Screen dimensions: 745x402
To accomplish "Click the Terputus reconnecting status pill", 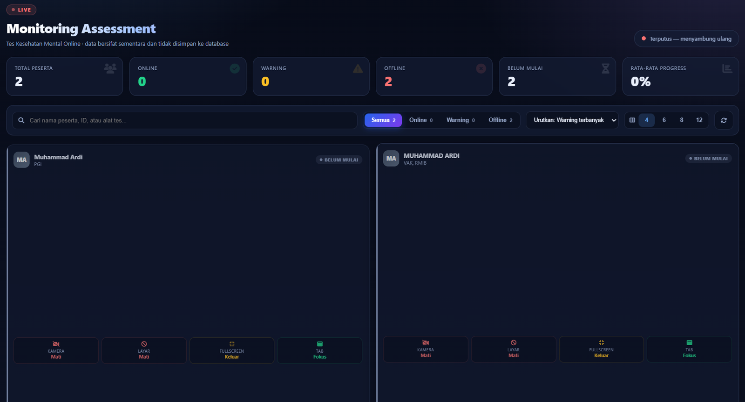I will click(686, 39).
